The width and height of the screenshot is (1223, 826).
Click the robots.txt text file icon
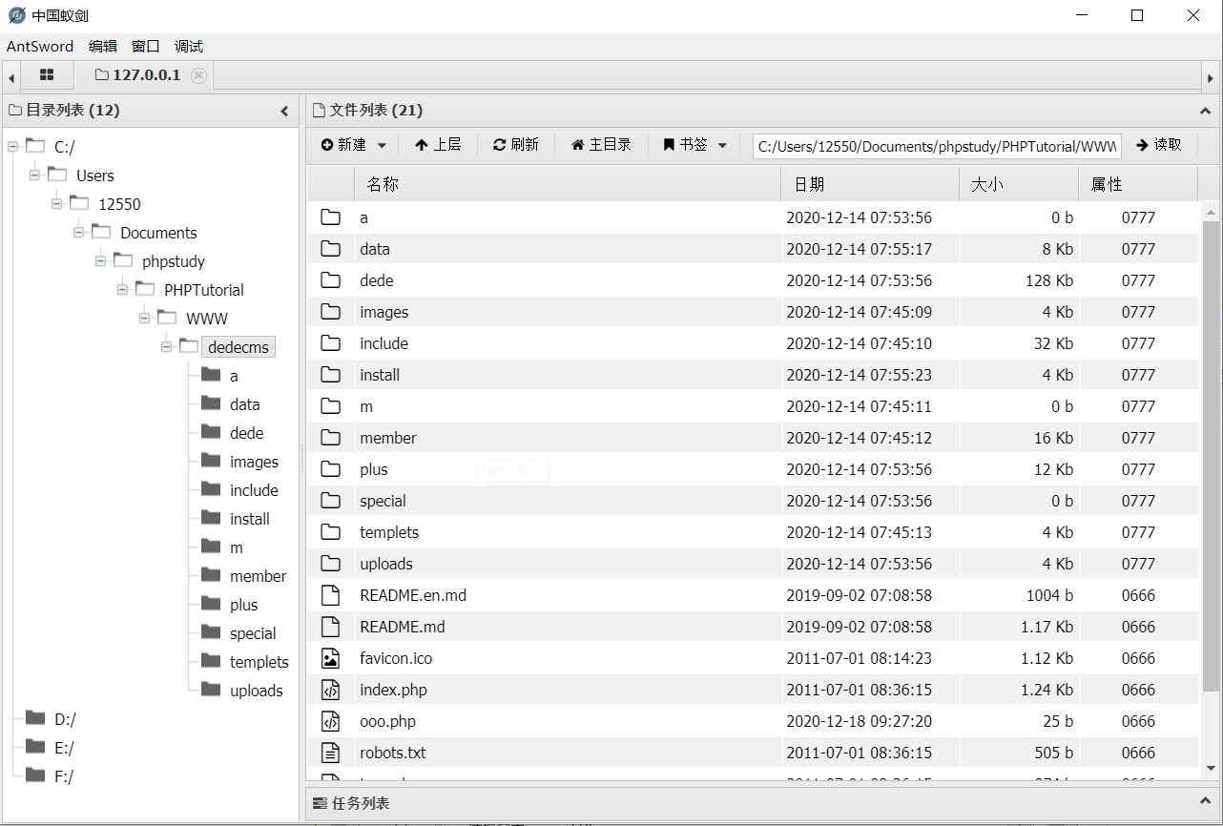(330, 753)
